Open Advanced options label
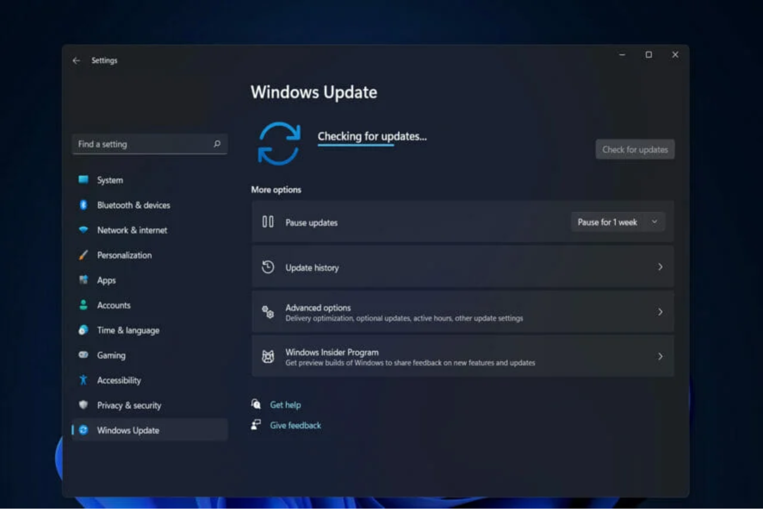 pyautogui.click(x=318, y=308)
